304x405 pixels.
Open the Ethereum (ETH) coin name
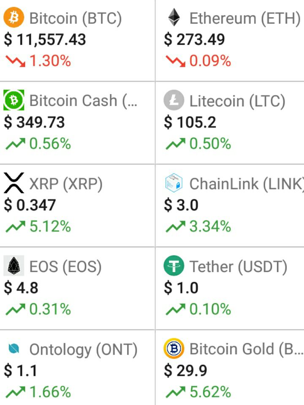244,18
